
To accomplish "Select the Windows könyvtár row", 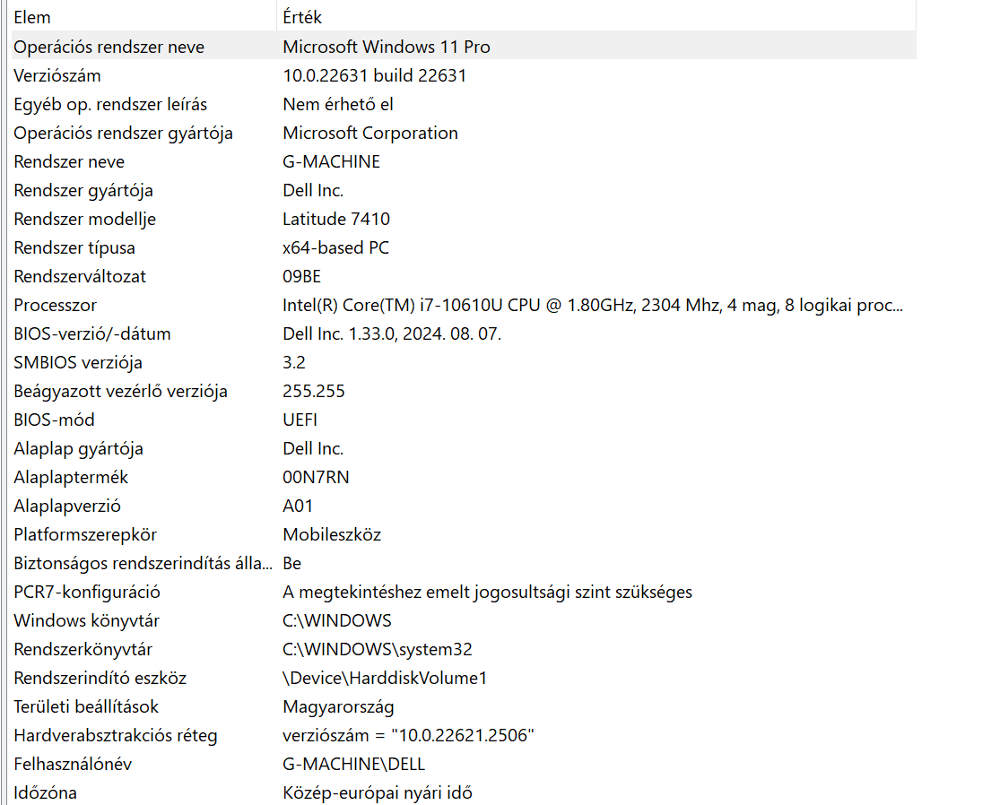I will tap(464, 620).
